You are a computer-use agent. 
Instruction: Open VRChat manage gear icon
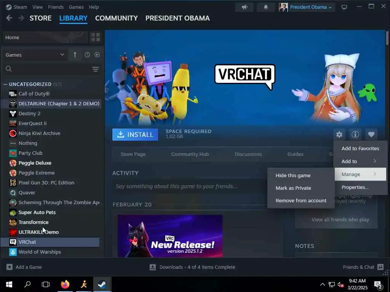pos(339,135)
